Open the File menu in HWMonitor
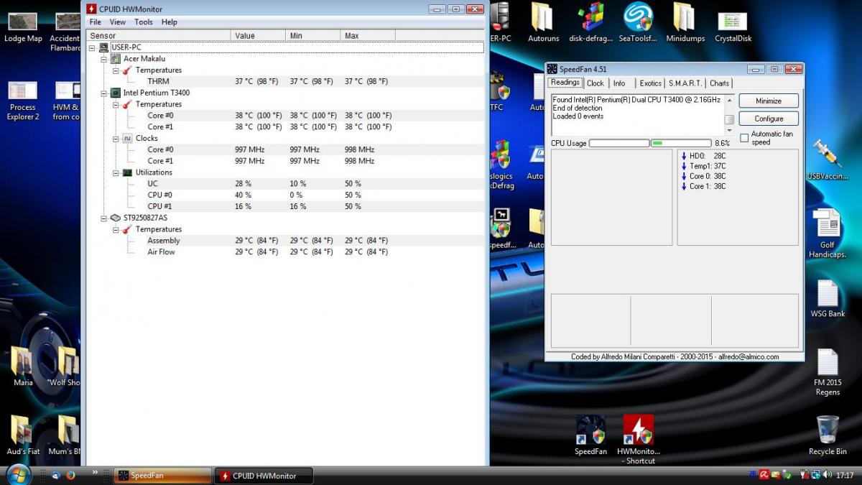The image size is (862, 485). click(x=95, y=22)
